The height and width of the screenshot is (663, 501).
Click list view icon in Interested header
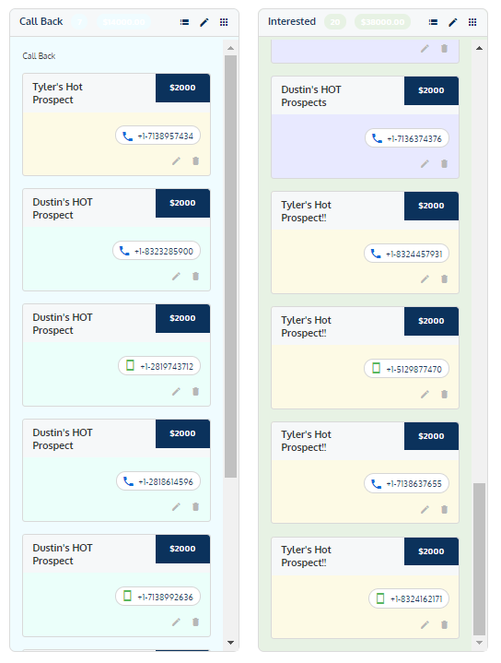[x=433, y=22]
